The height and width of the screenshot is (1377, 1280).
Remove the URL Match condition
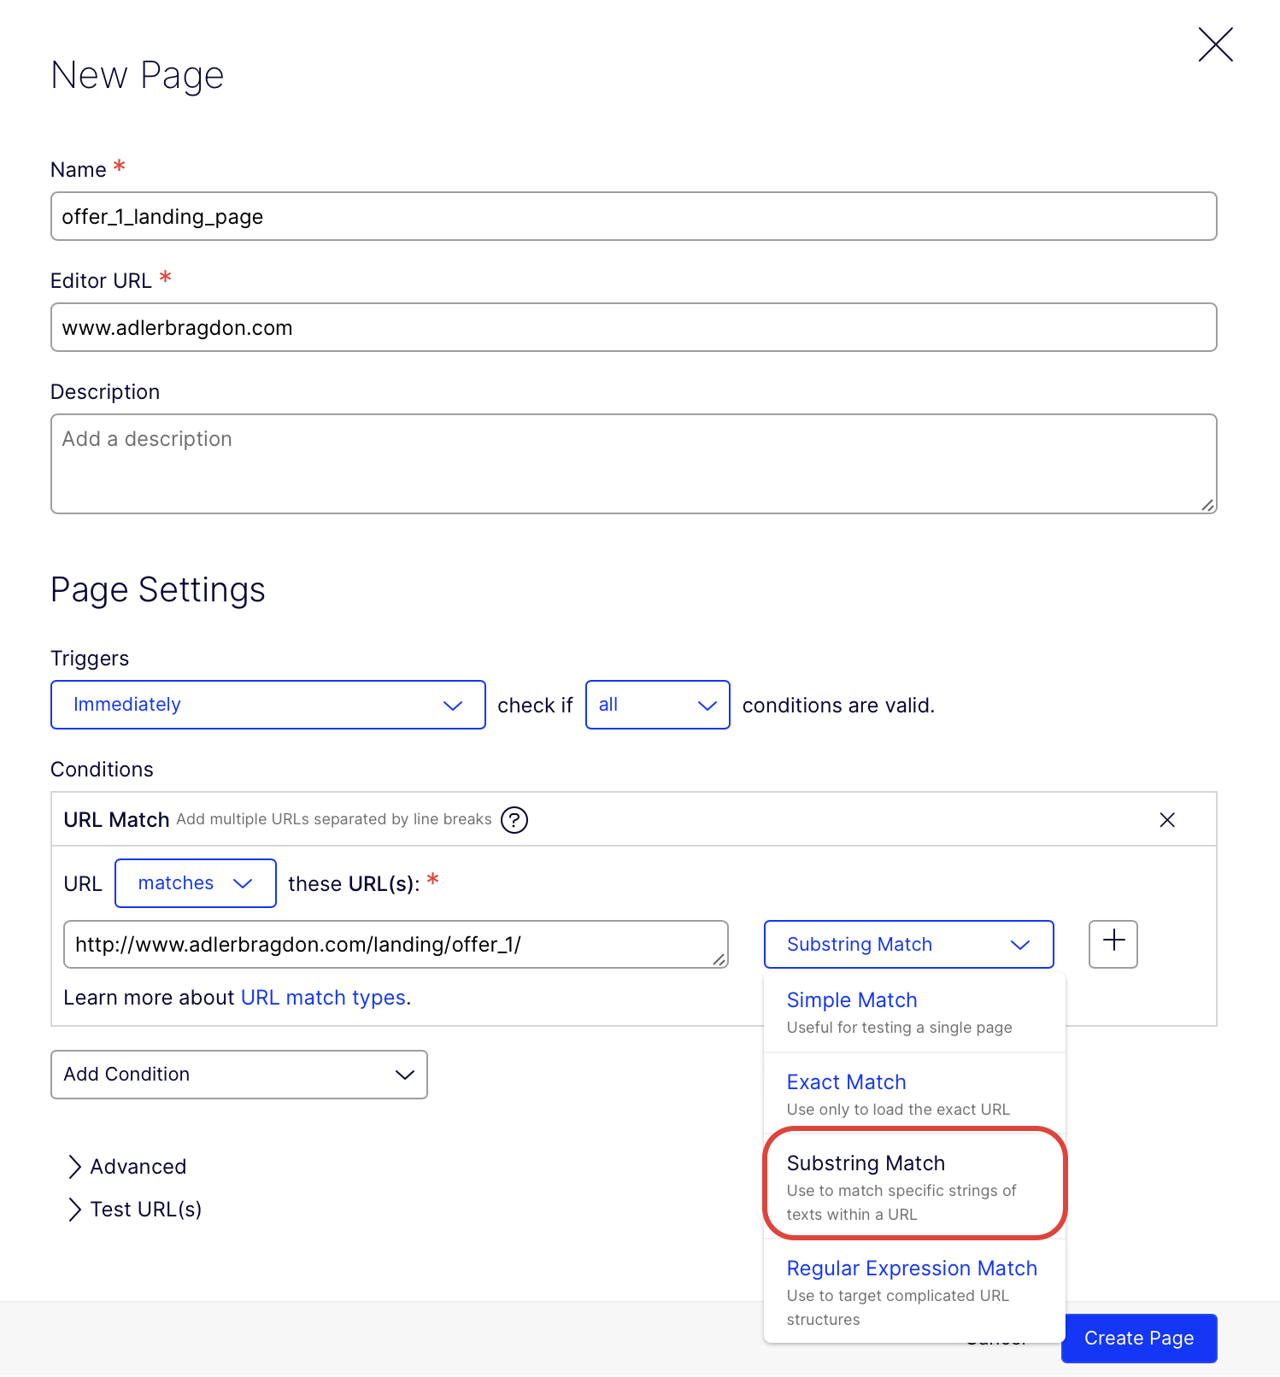pos(1167,820)
